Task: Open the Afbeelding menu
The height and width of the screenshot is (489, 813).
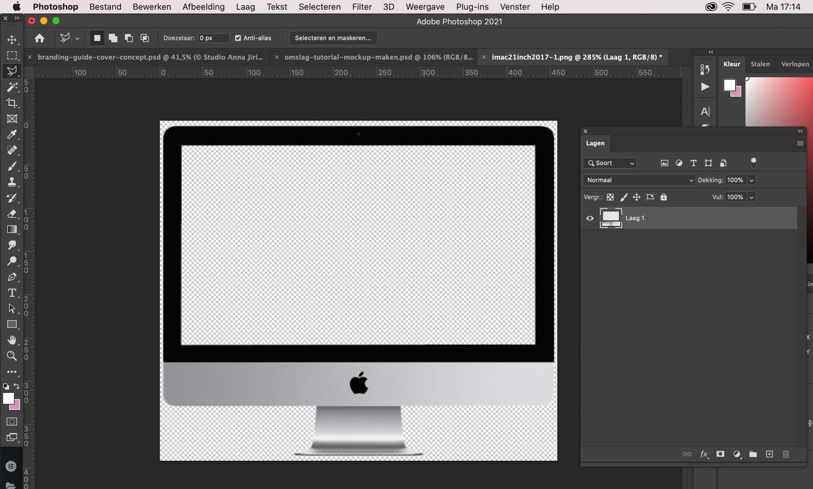Action: (x=204, y=7)
